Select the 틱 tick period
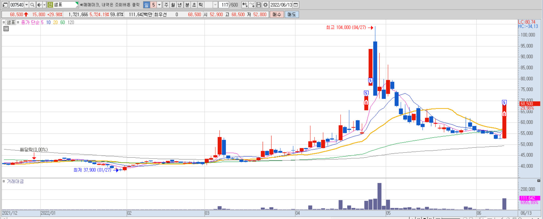The image size is (543, 219). (x=201, y=5)
